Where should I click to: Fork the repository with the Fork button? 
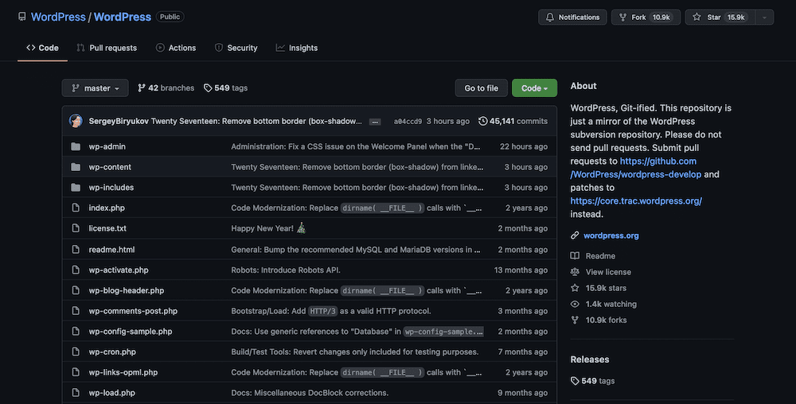click(x=646, y=17)
